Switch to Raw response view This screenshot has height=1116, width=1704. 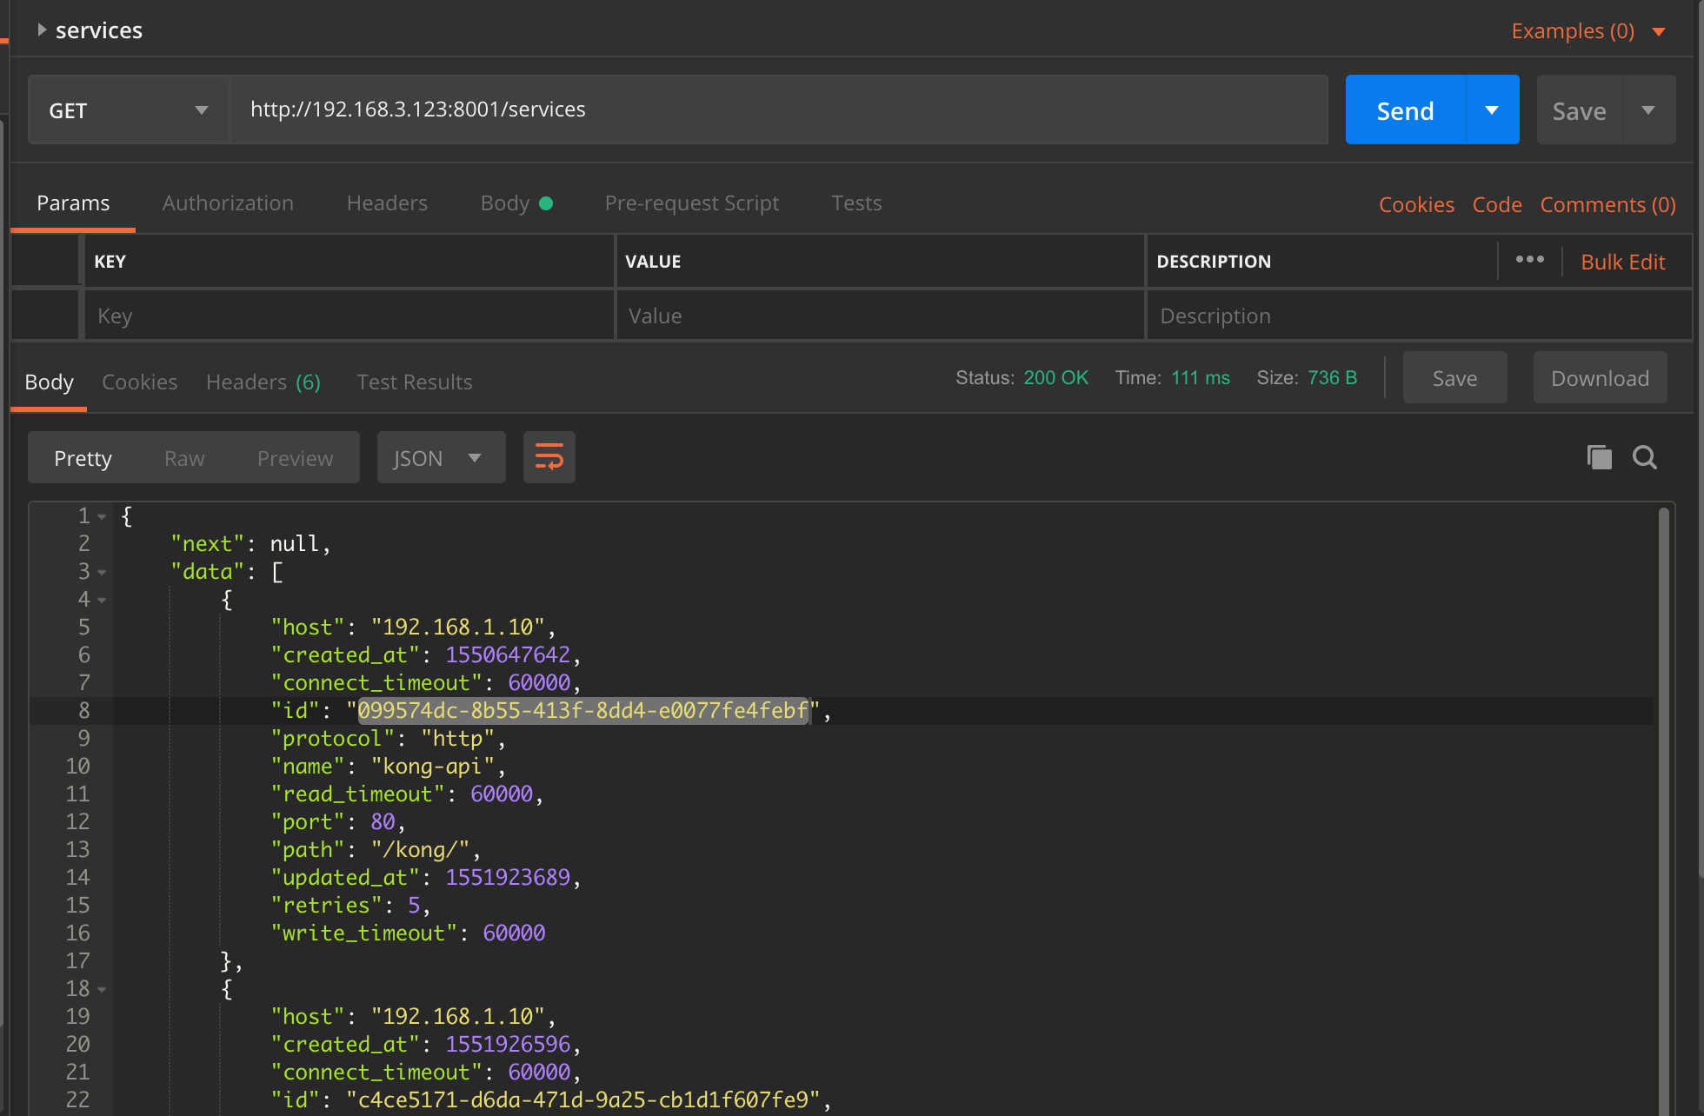[x=184, y=458]
